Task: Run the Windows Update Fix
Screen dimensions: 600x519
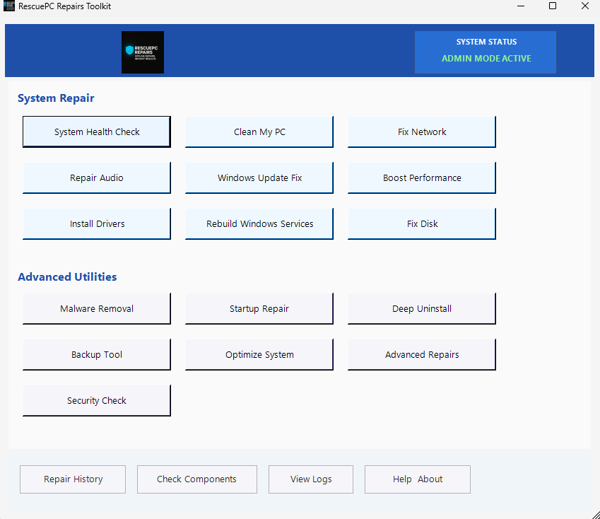Action: pyautogui.click(x=259, y=177)
